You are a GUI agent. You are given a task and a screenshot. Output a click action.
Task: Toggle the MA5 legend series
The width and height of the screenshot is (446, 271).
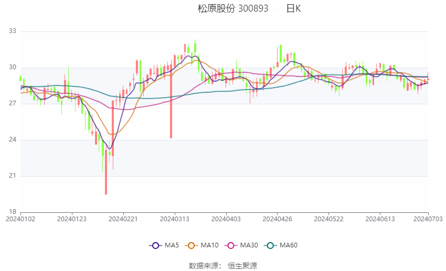click(164, 245)
